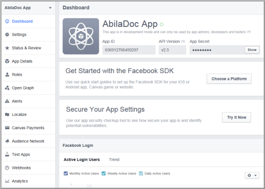Click the Choose a Platform button
The height and width of the screenshot is (189, 265).
click(x=229, y=79)
